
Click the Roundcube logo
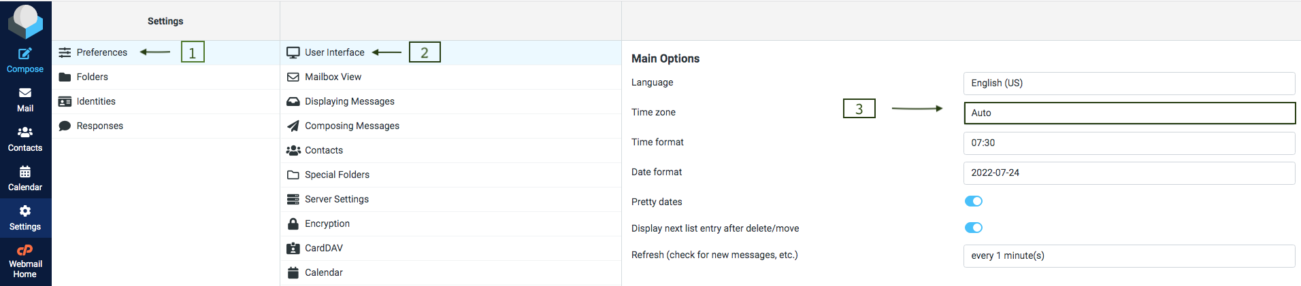click(25, 21)
